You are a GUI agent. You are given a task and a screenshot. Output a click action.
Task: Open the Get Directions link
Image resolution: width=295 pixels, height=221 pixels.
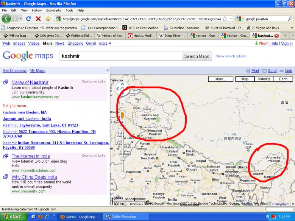click(15, 71)
